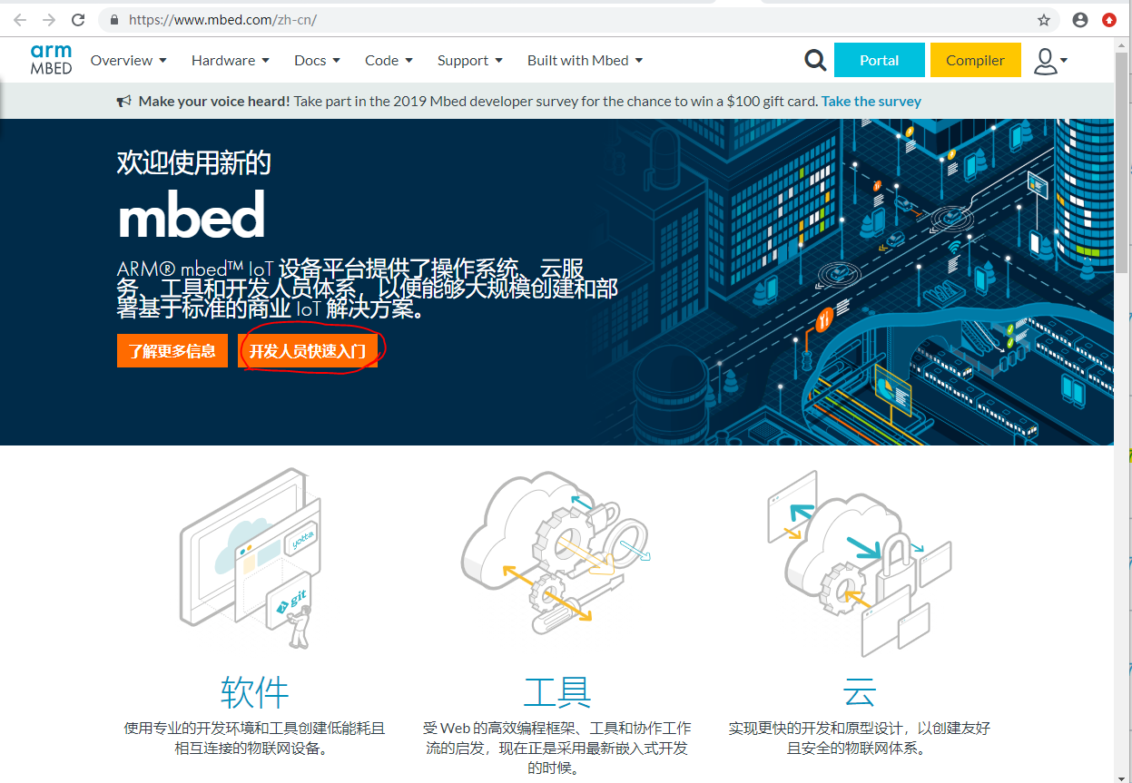
Task: Click the Arm Mbed logo
Action: tap(51, 59)
